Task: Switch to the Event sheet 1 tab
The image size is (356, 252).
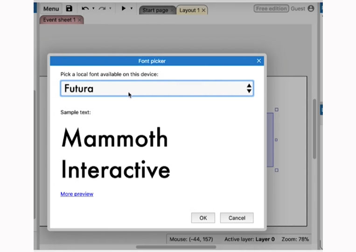Action: (59, 20)
